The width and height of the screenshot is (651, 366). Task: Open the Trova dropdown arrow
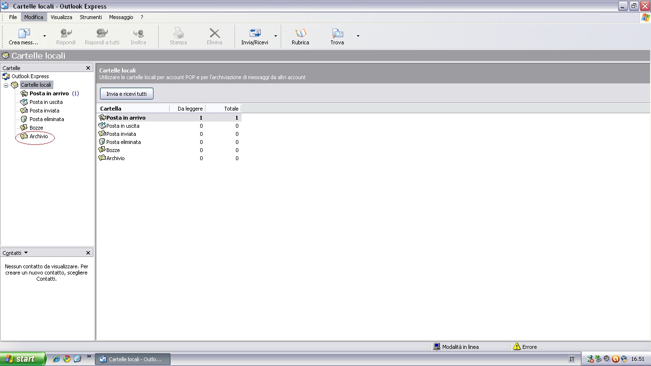click(x=358, y=36)
